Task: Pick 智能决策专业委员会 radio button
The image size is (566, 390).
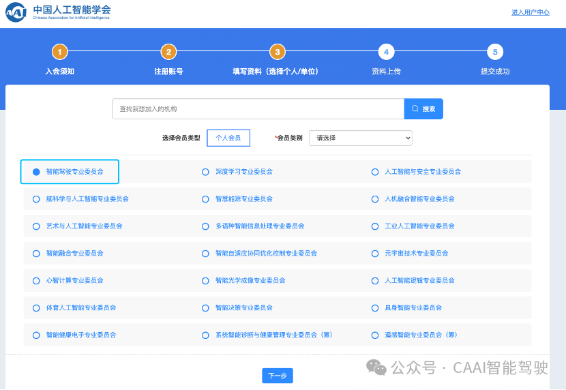Action: click(x=205, y=308)
